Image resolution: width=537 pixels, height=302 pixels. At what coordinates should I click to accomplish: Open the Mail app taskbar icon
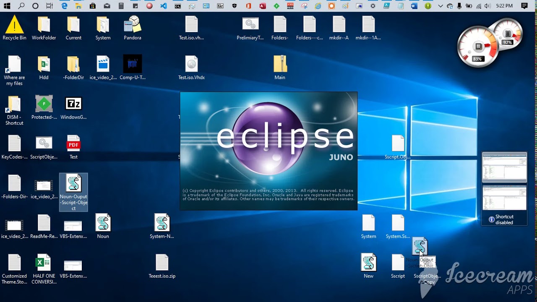point(107,6)
